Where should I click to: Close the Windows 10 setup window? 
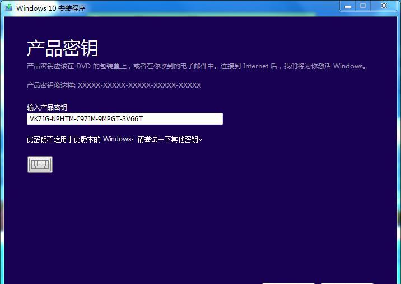point(384,6)
